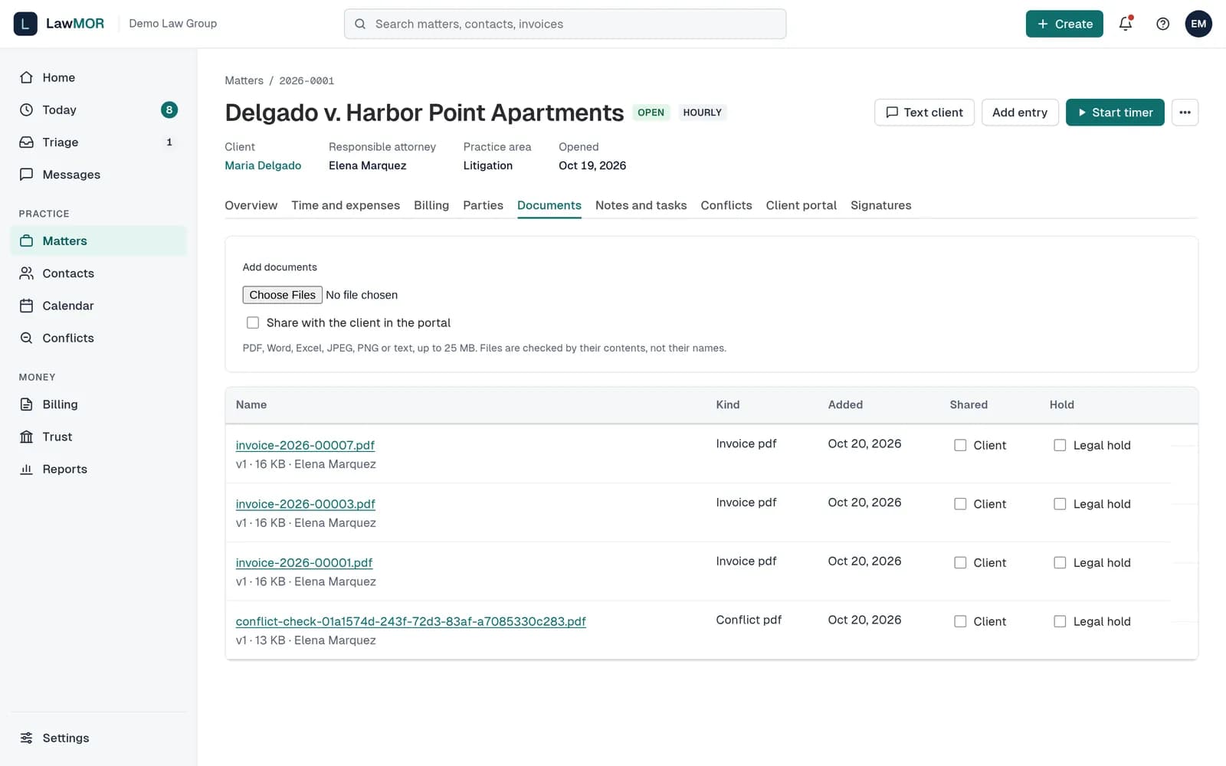Image resolution: width=1226 pixels, height=766 pixels.
Task: Open the Signatures tab
Action: coord(880,205)
